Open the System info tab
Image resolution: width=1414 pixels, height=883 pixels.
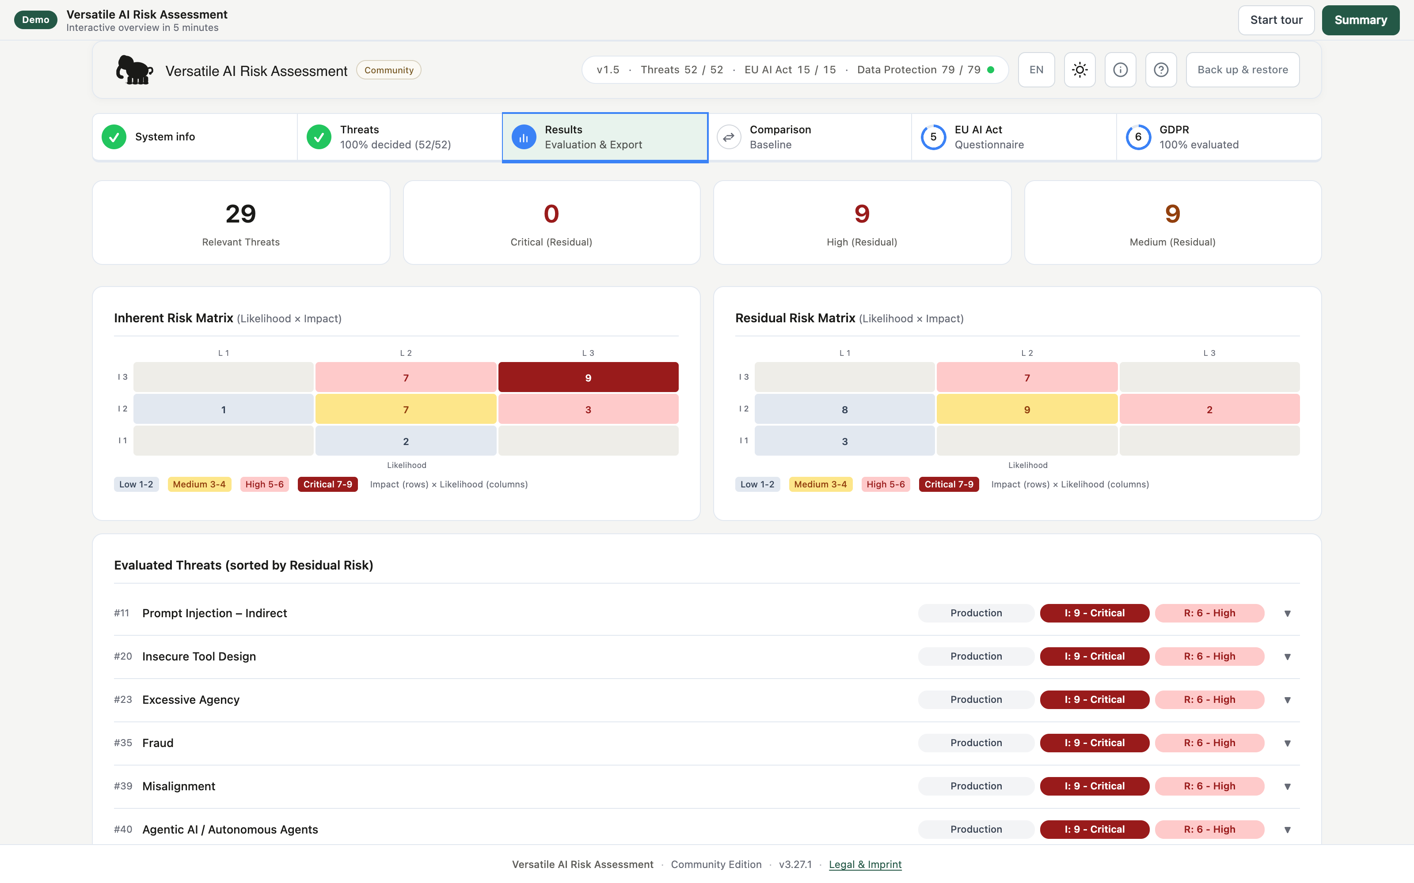point(195,137)
